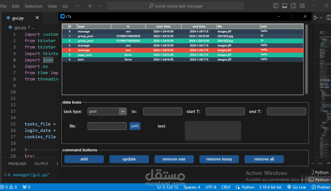Open the View menu in VS Code
Viewport: 331px width, 191px height.
(52, 6)
